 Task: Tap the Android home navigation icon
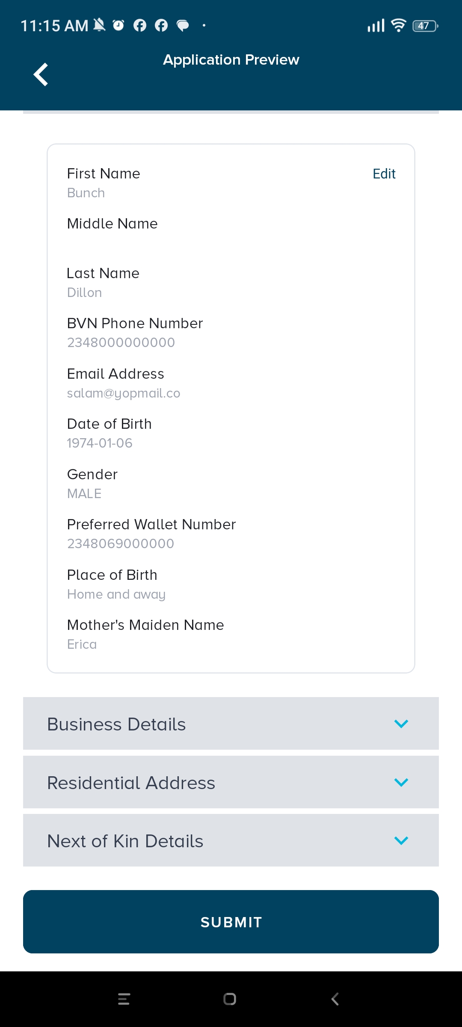pos(230,999)
